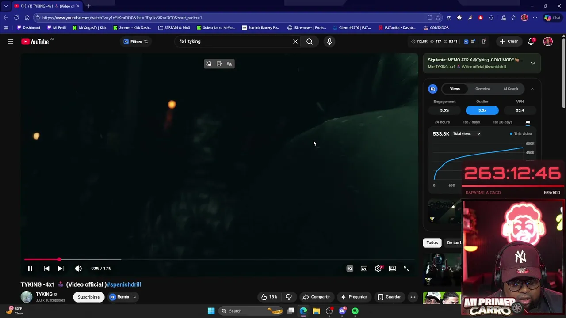This screenshot has height=318, width=566.
Task: Choose the 1st 28 days range
Action: tap(502, 122)
